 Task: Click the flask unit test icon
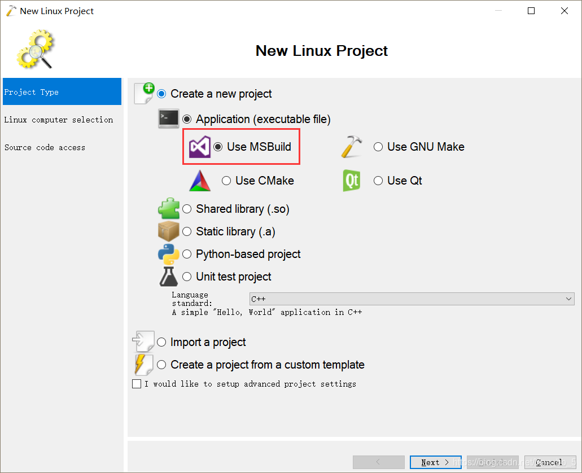pos(169,277)
